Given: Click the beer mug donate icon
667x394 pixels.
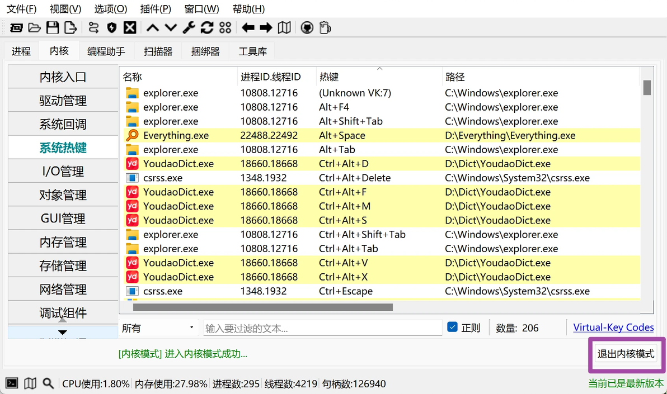Looking at the screenshot, I should (325, 28).
